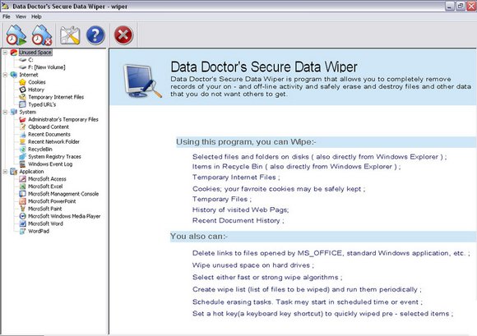Select MicroSoft Word in Application list
Image resolution: width=477 pixels, height=336 pixels.
click(45, 223)
